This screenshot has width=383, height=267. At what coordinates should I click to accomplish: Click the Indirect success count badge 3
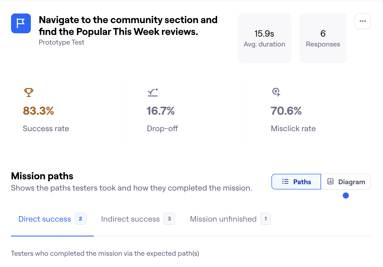(x=169, y=219)
